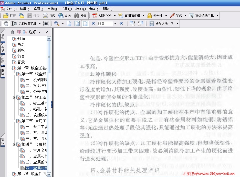Select the 封面 bookmark
240x177 pixels.
coord(21,39)
